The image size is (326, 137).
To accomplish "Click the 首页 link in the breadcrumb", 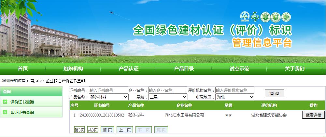I will (x=34, y=81).
